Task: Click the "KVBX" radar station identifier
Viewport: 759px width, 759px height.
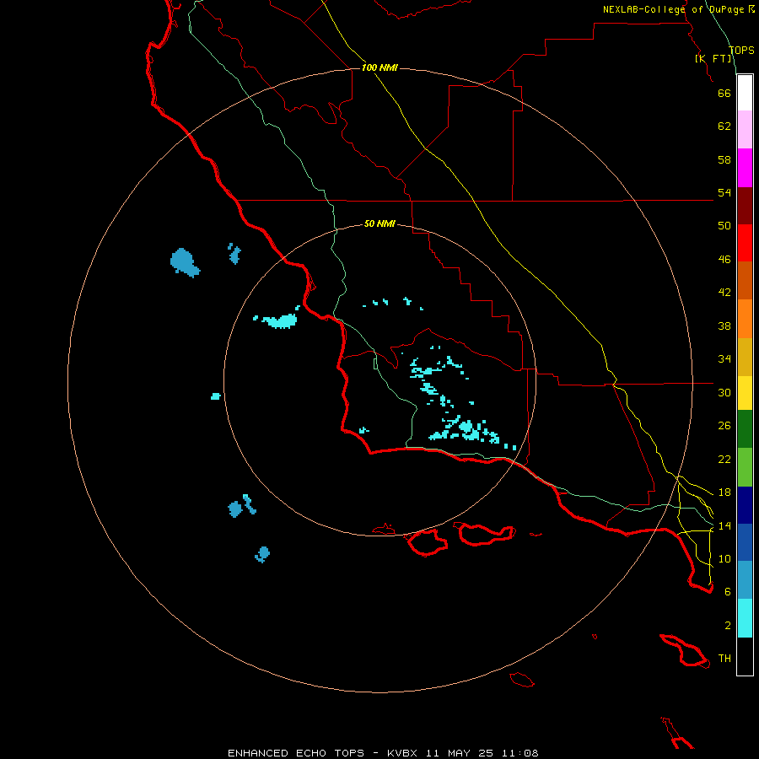Action: click(401, 753)
